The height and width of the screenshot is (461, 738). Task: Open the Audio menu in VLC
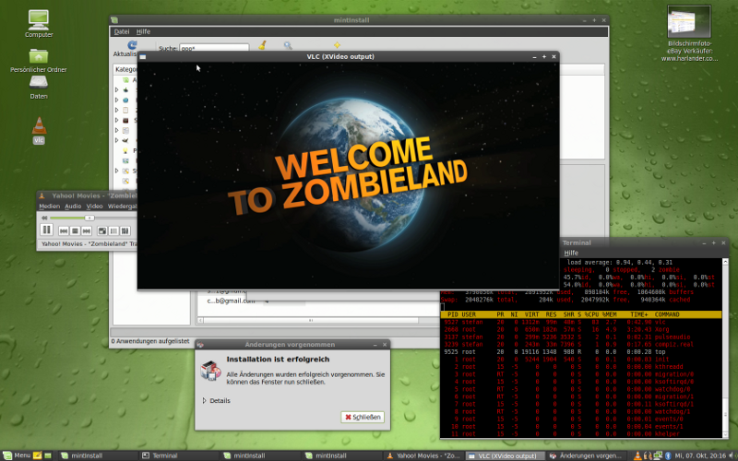[73, 206]
